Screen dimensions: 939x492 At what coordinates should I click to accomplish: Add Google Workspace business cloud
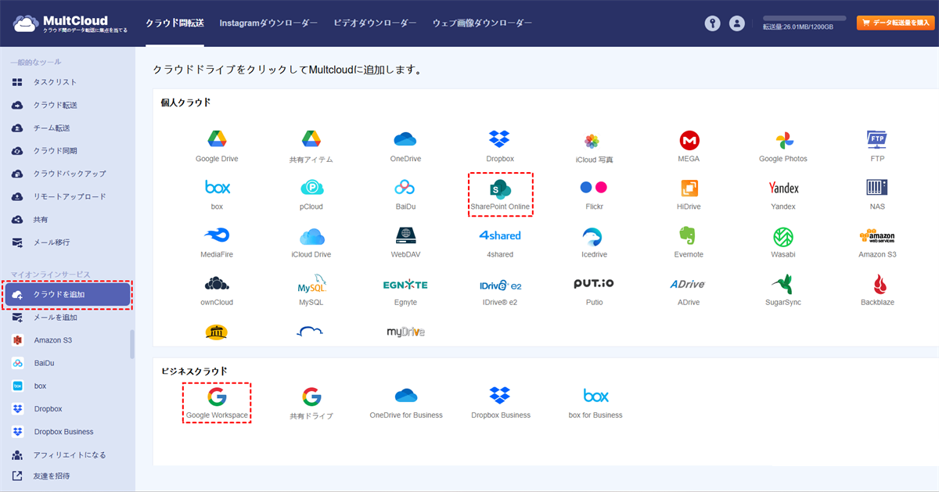(217, 400)
